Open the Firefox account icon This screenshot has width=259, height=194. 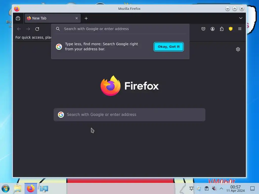pos(212,29)
